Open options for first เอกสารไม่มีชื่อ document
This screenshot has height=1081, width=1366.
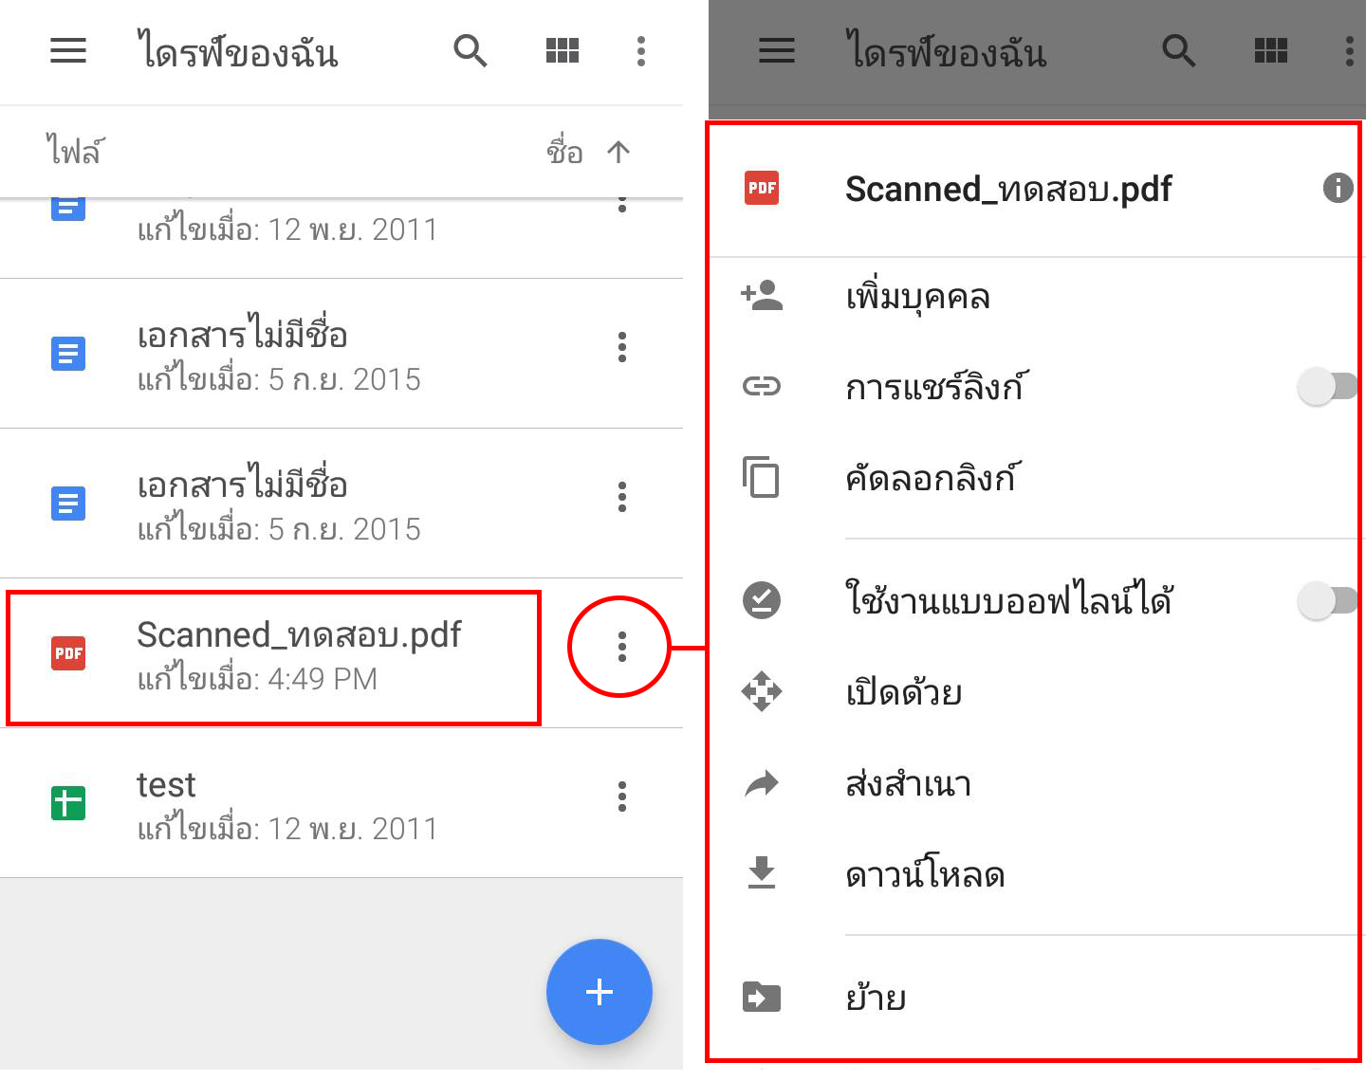coord(622,347)
